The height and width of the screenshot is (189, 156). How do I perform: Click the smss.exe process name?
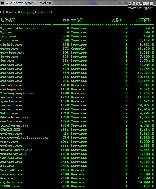tap(8, 36)
